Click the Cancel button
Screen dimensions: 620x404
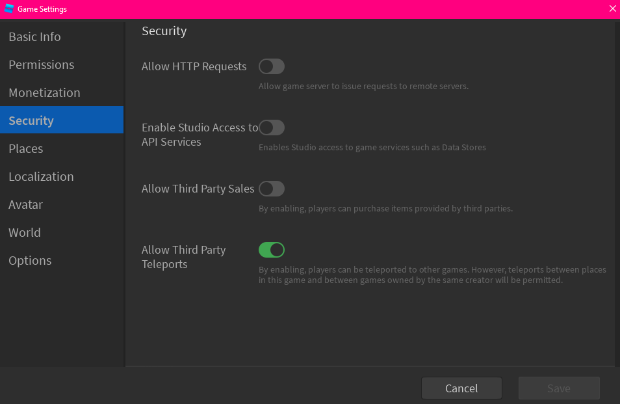(461, 388)
